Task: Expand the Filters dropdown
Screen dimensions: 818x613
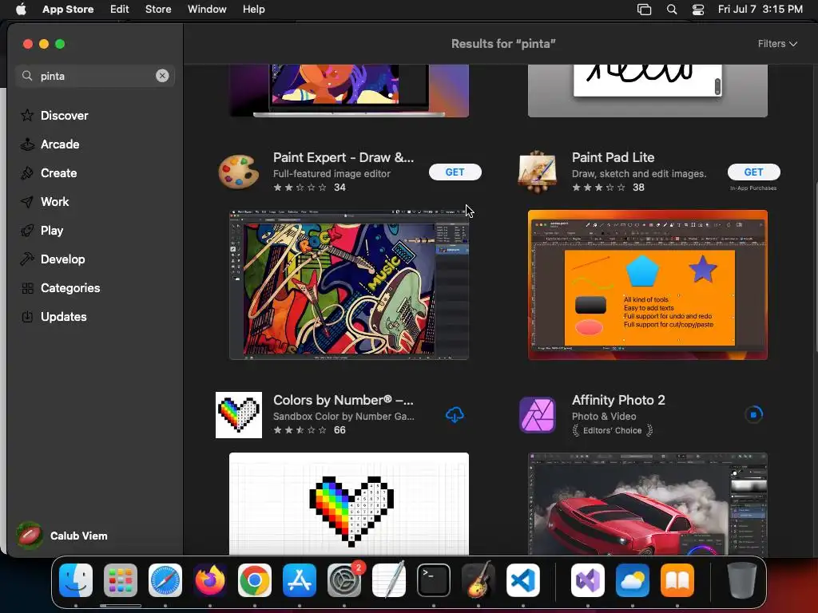Action: click(x=777, y=44)
